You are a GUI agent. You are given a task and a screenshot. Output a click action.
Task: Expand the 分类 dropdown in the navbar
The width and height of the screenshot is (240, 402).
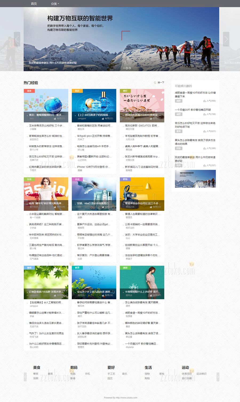pos(55,4)
